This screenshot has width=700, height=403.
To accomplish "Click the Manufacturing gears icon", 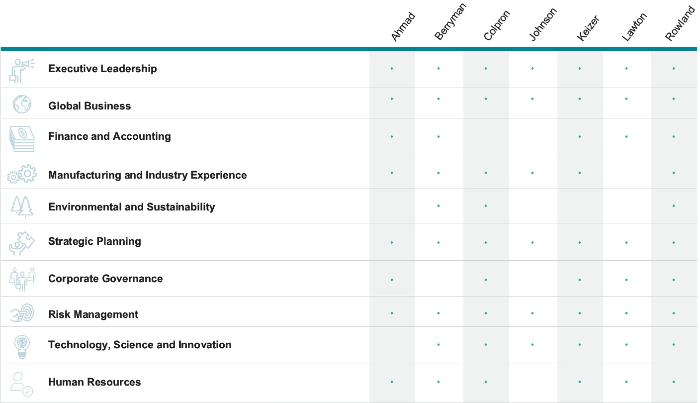I will [x=22, y=174].
